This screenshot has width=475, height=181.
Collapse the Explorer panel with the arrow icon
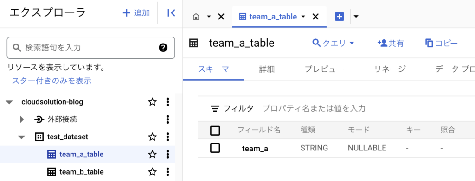point(171,13)
